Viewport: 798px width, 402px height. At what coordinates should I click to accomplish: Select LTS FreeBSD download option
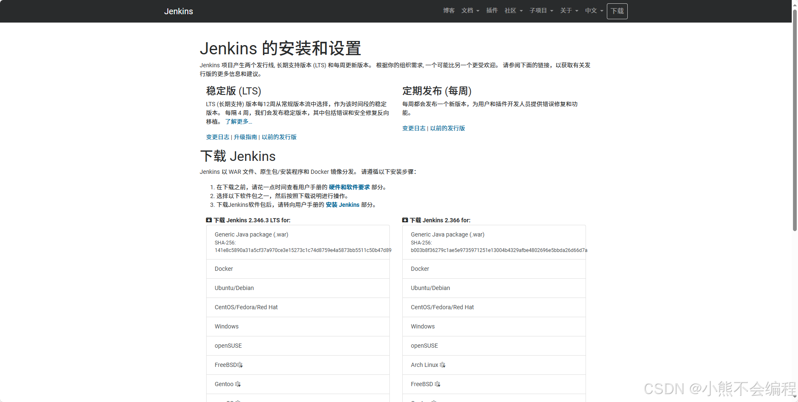click(x=298, y=365)
